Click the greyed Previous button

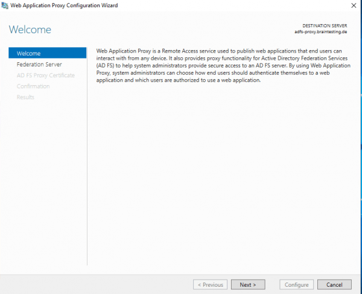(x=210, y=284)
